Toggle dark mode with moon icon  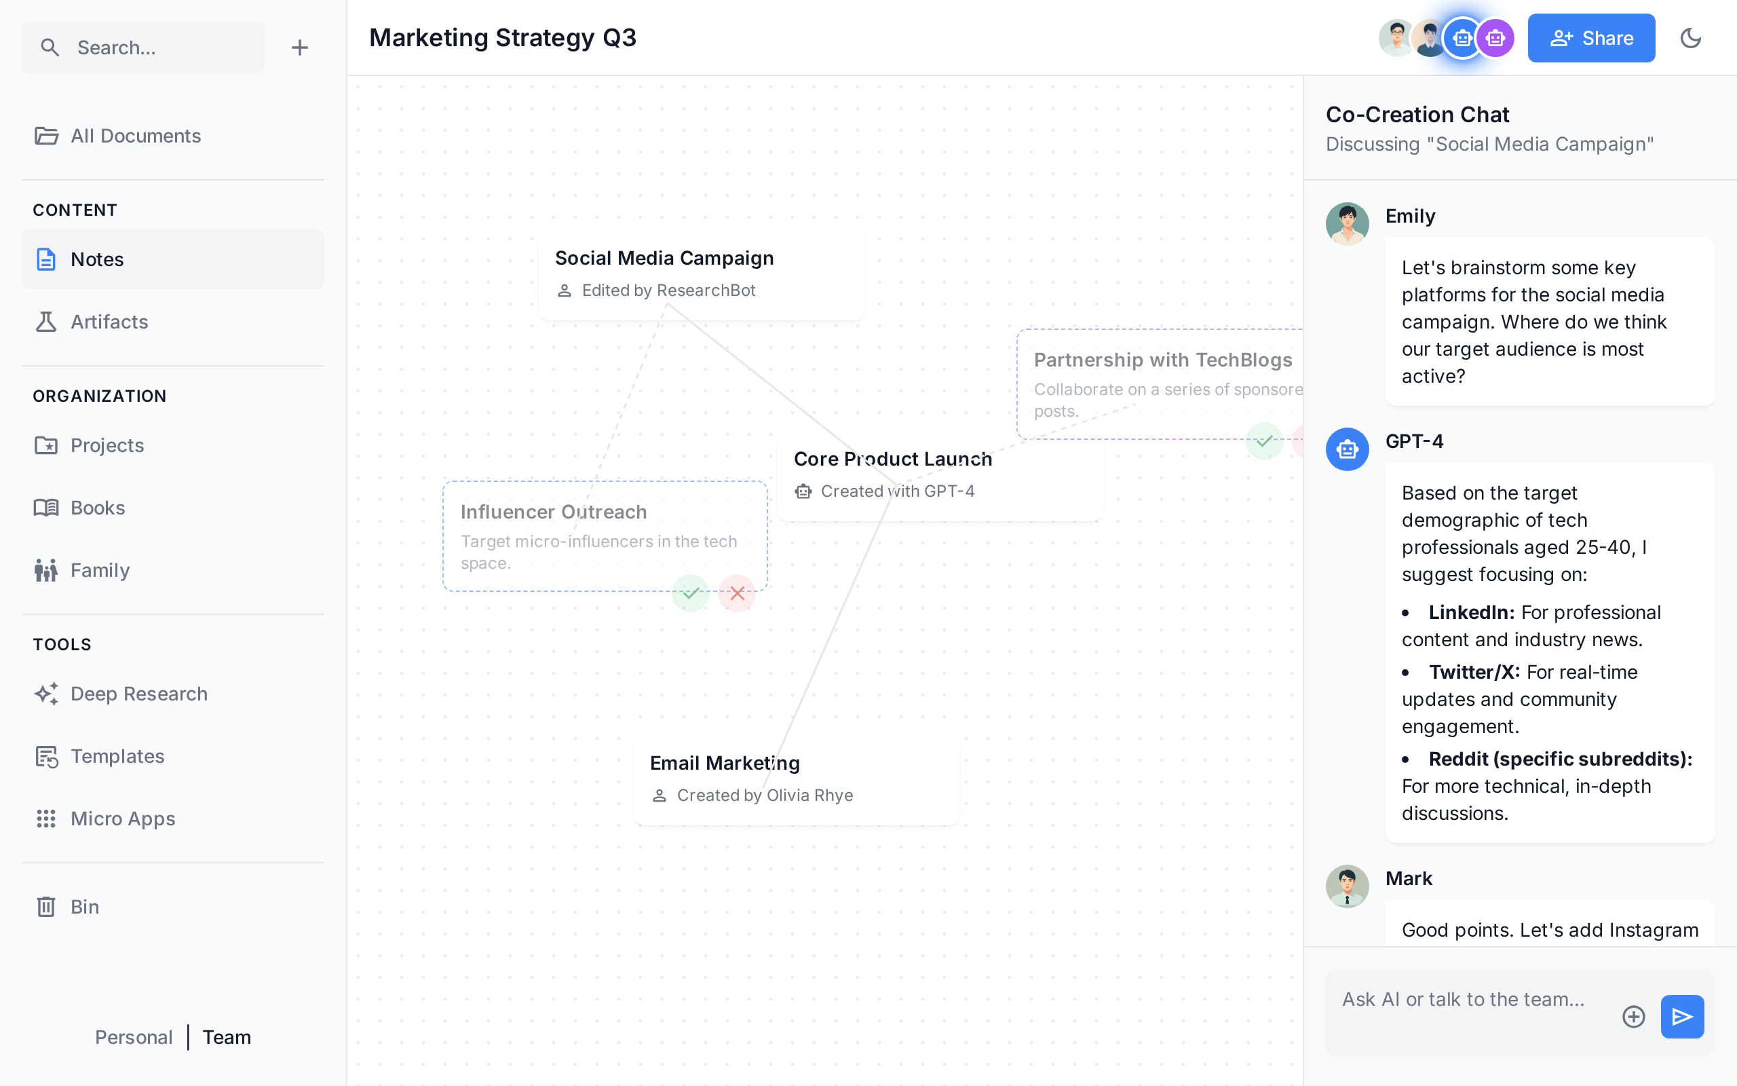[x=1690, y=38]
